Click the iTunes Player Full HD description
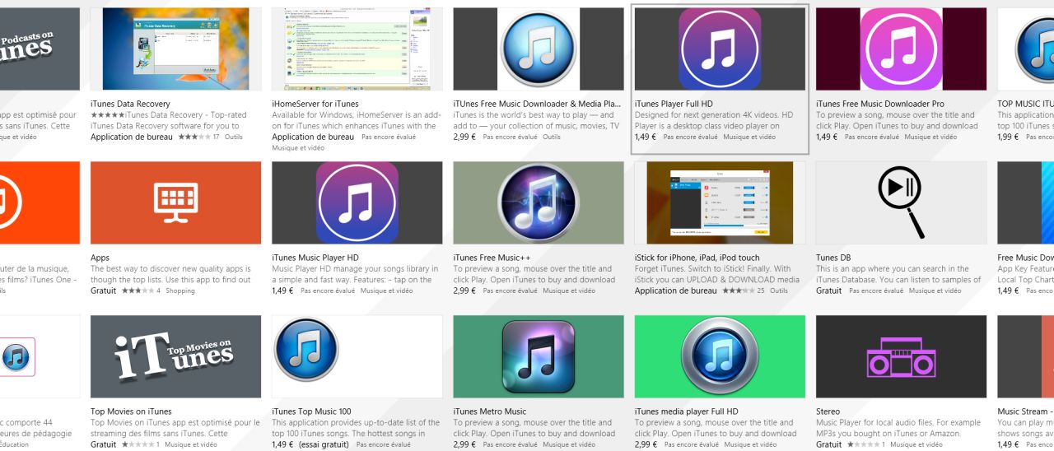 tap(714, 120)
